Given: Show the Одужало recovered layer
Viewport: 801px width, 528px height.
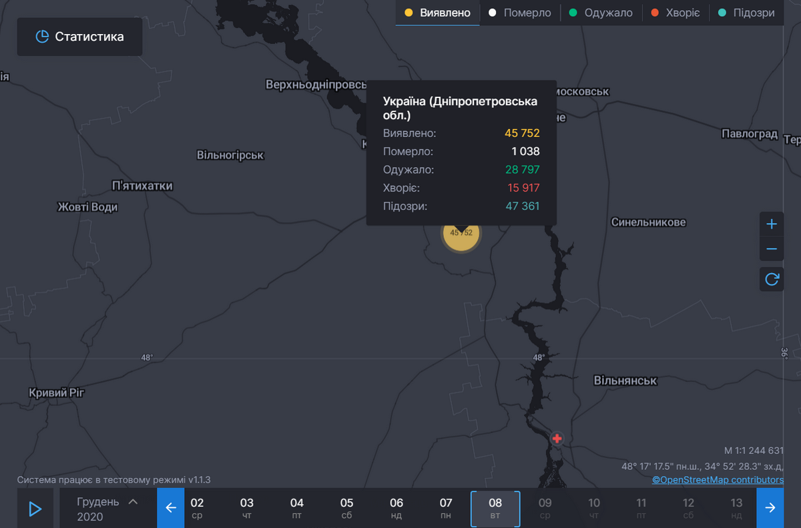Looking at the screenshot, I should [x=601, y=13].
